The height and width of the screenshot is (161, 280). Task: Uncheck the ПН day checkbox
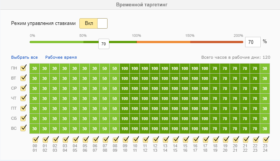click(23, 68)
